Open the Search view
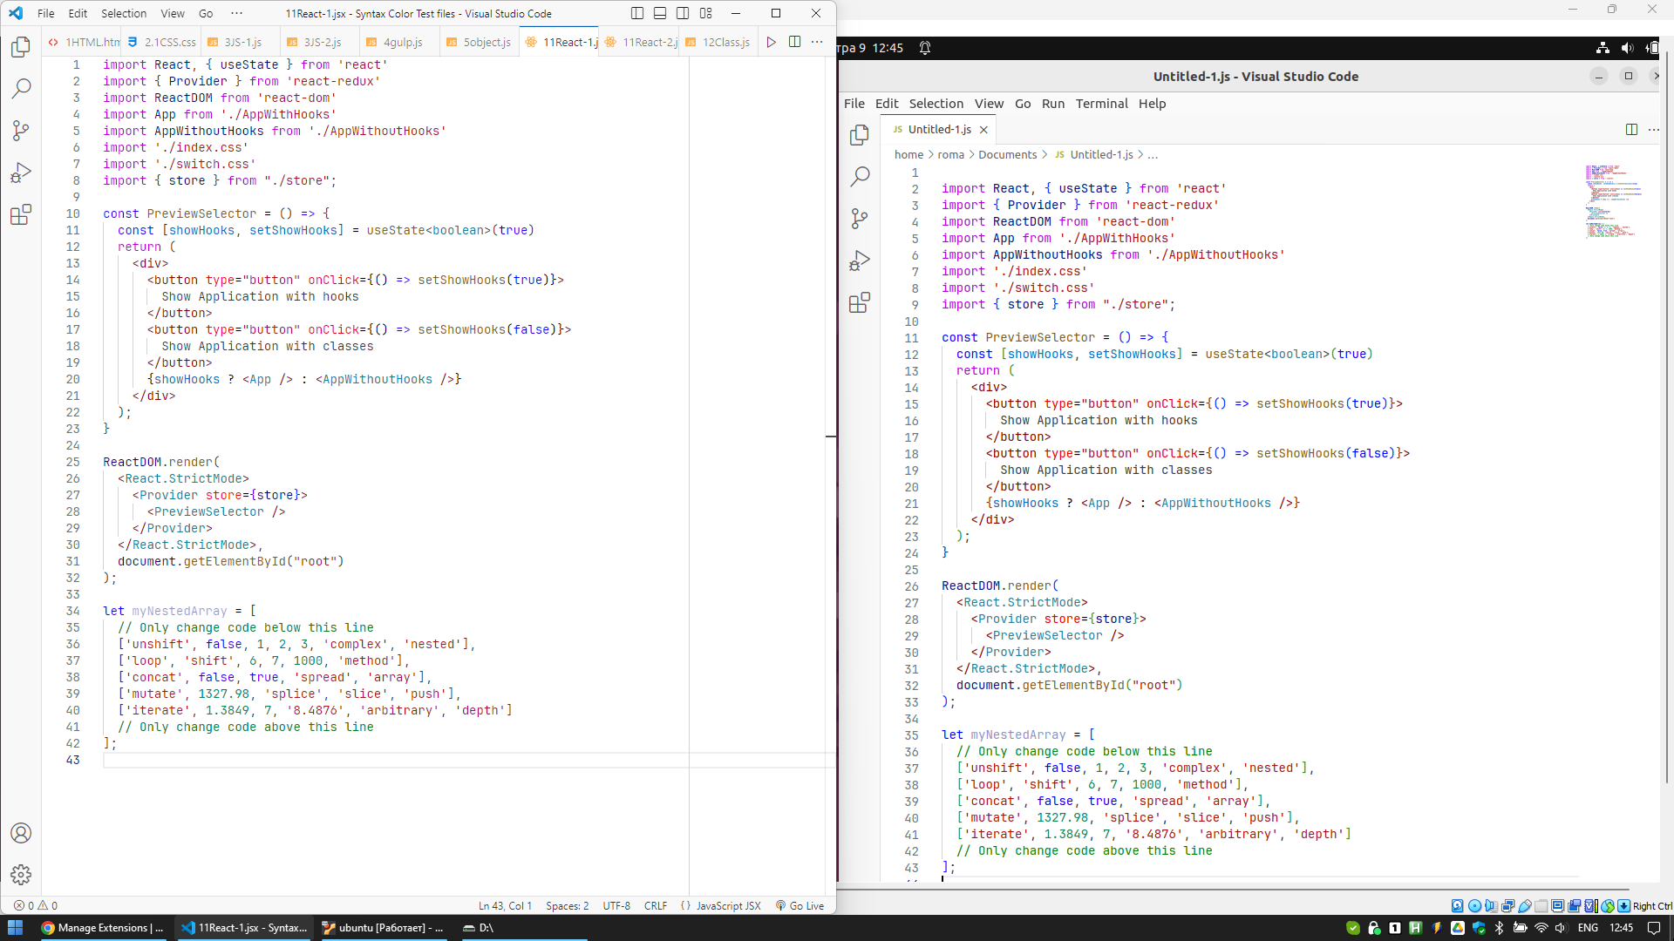The image size is (1674, 941). click(x=21, y=88)
